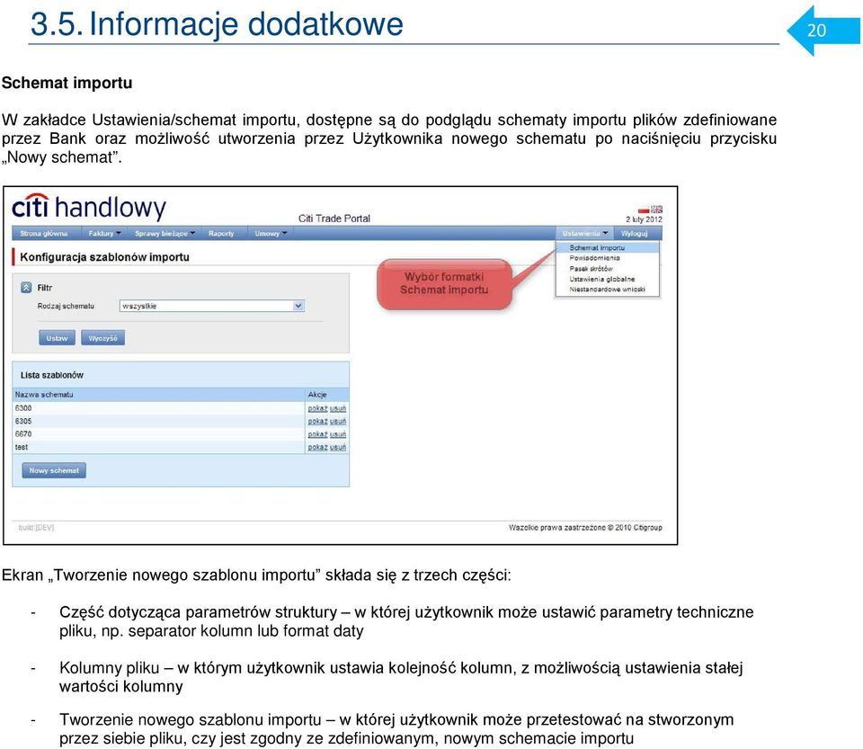
Task: Select Powiadomienia from Ustawienia menu
Action: 594,258
